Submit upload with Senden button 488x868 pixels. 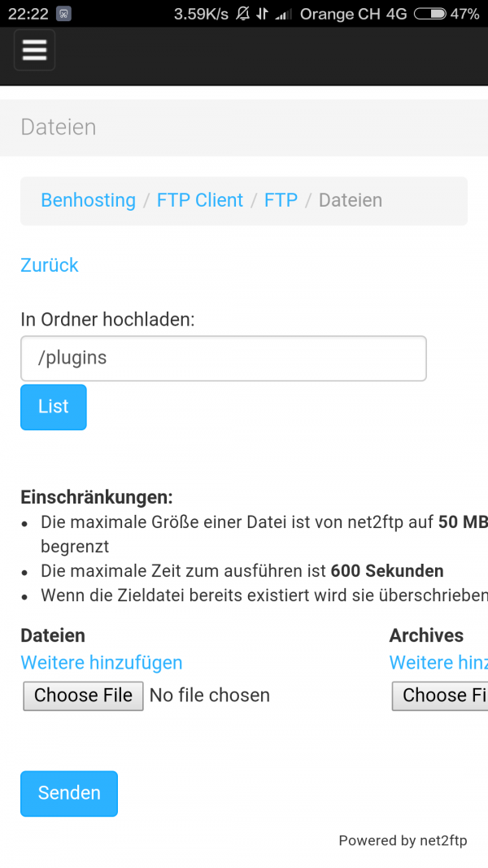pos(69,793)
